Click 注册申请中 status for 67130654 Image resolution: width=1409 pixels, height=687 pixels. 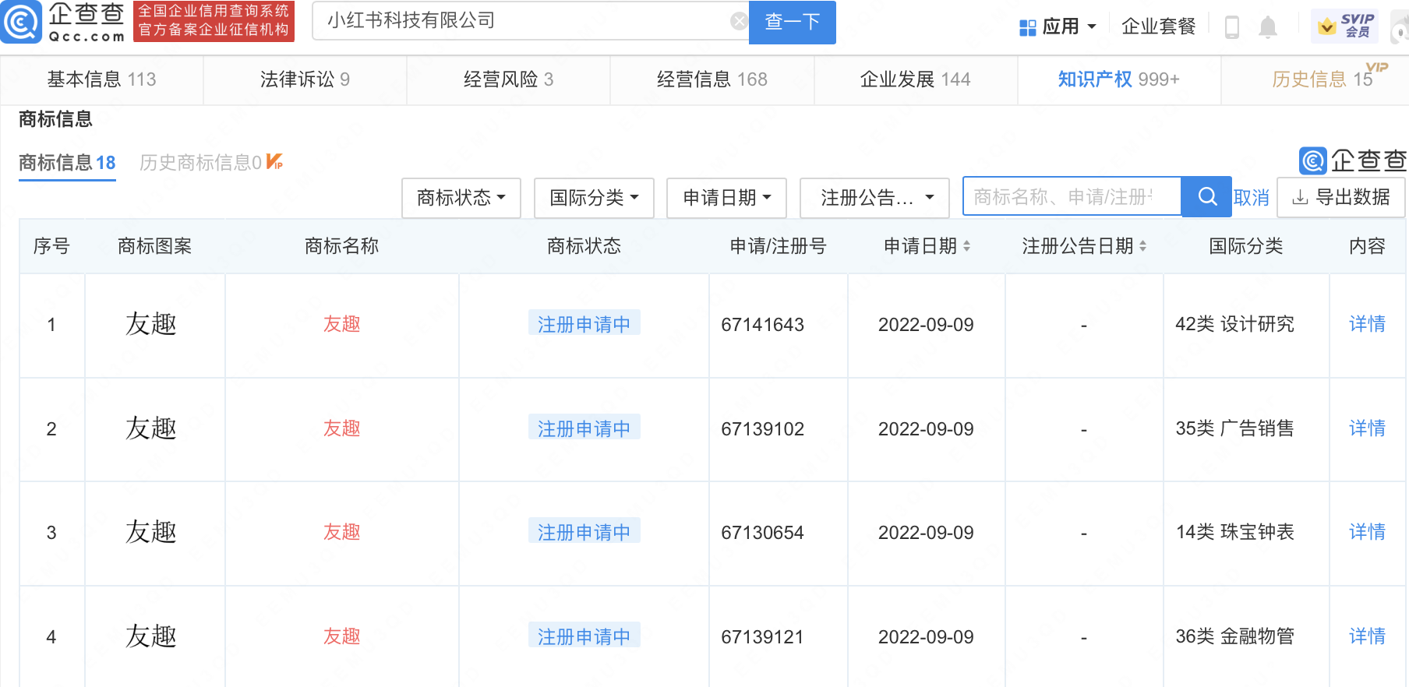(584, 531)
